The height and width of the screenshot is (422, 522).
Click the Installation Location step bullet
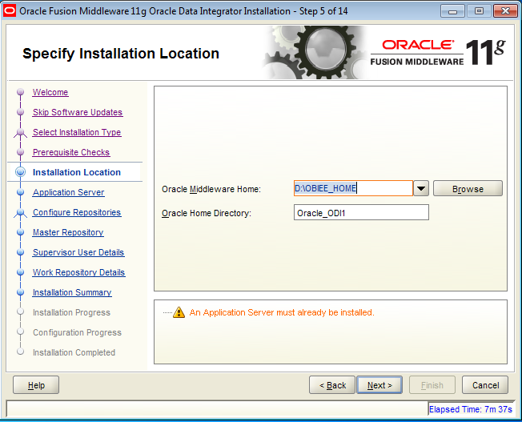(x=21, y=172)
